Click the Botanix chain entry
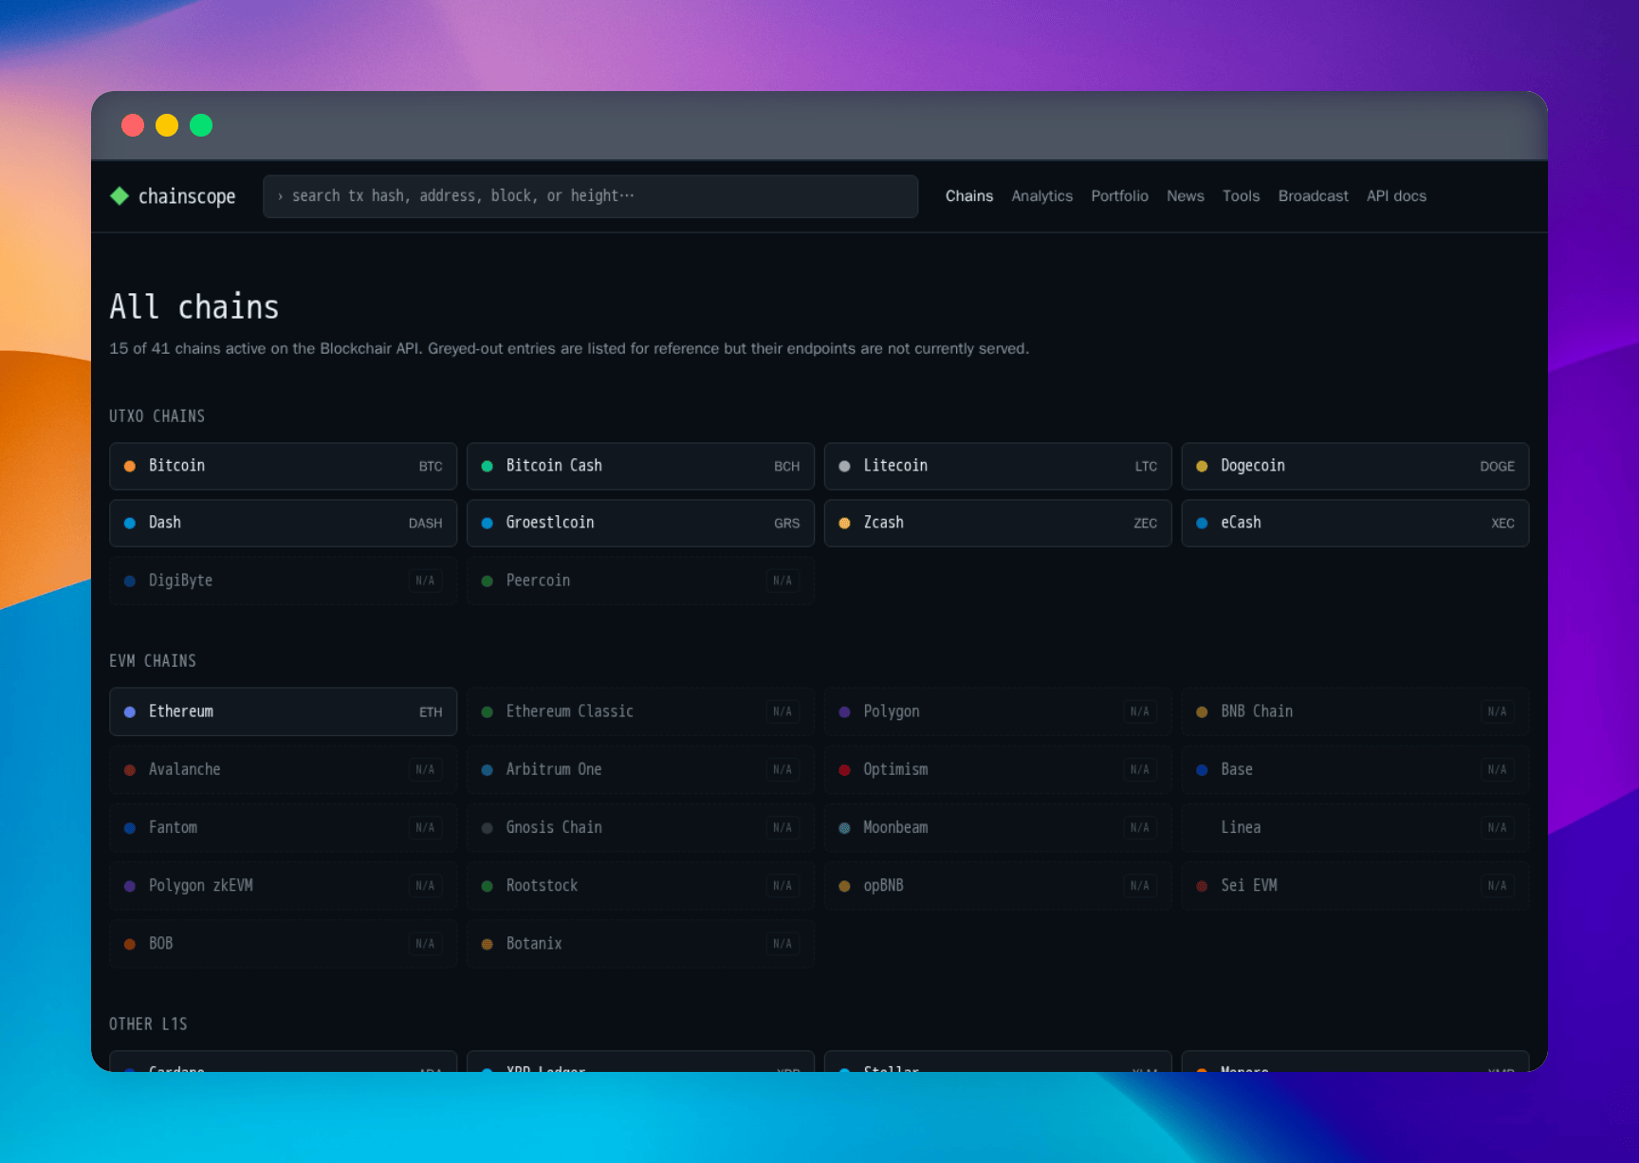The height and width of the screenshot is (1163, 1639). [x=640, y=944]
